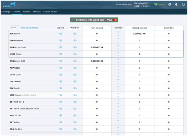Click the withdraw icon for BTC Bitcoin
Viewport: 188px width, 136px height.
(75, 34)
